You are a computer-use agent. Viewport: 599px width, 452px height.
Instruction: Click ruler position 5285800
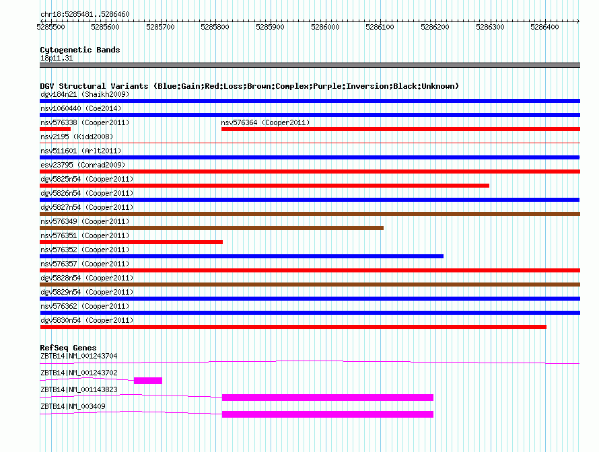coord(215,27)
